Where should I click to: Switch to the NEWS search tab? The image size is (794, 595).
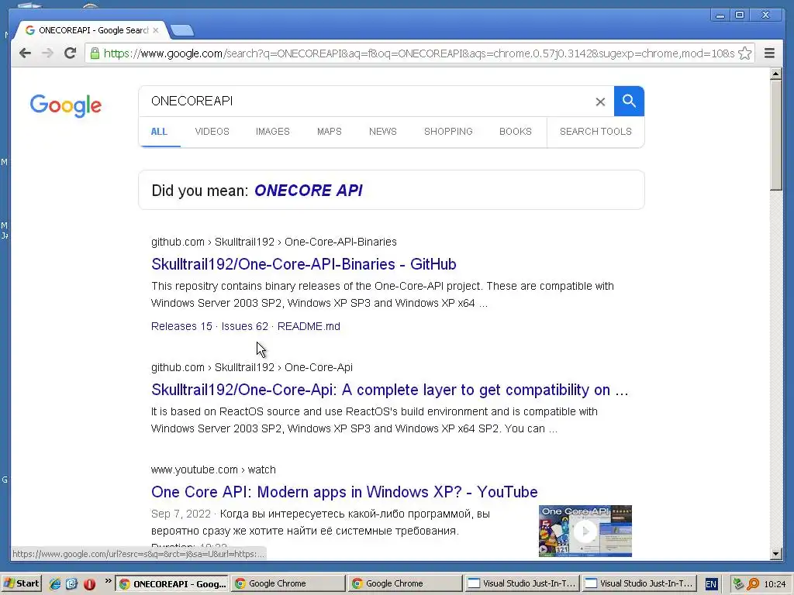pos(382,132)
